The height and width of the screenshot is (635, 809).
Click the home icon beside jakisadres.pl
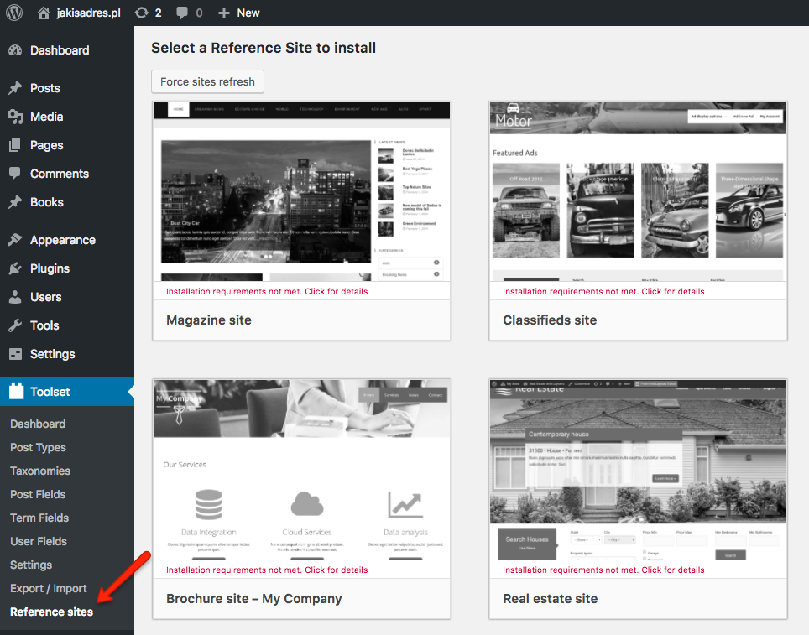click(x=44, y=13)
